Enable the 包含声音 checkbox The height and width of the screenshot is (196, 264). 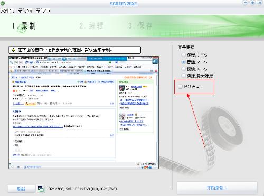[x=180, y=86]
